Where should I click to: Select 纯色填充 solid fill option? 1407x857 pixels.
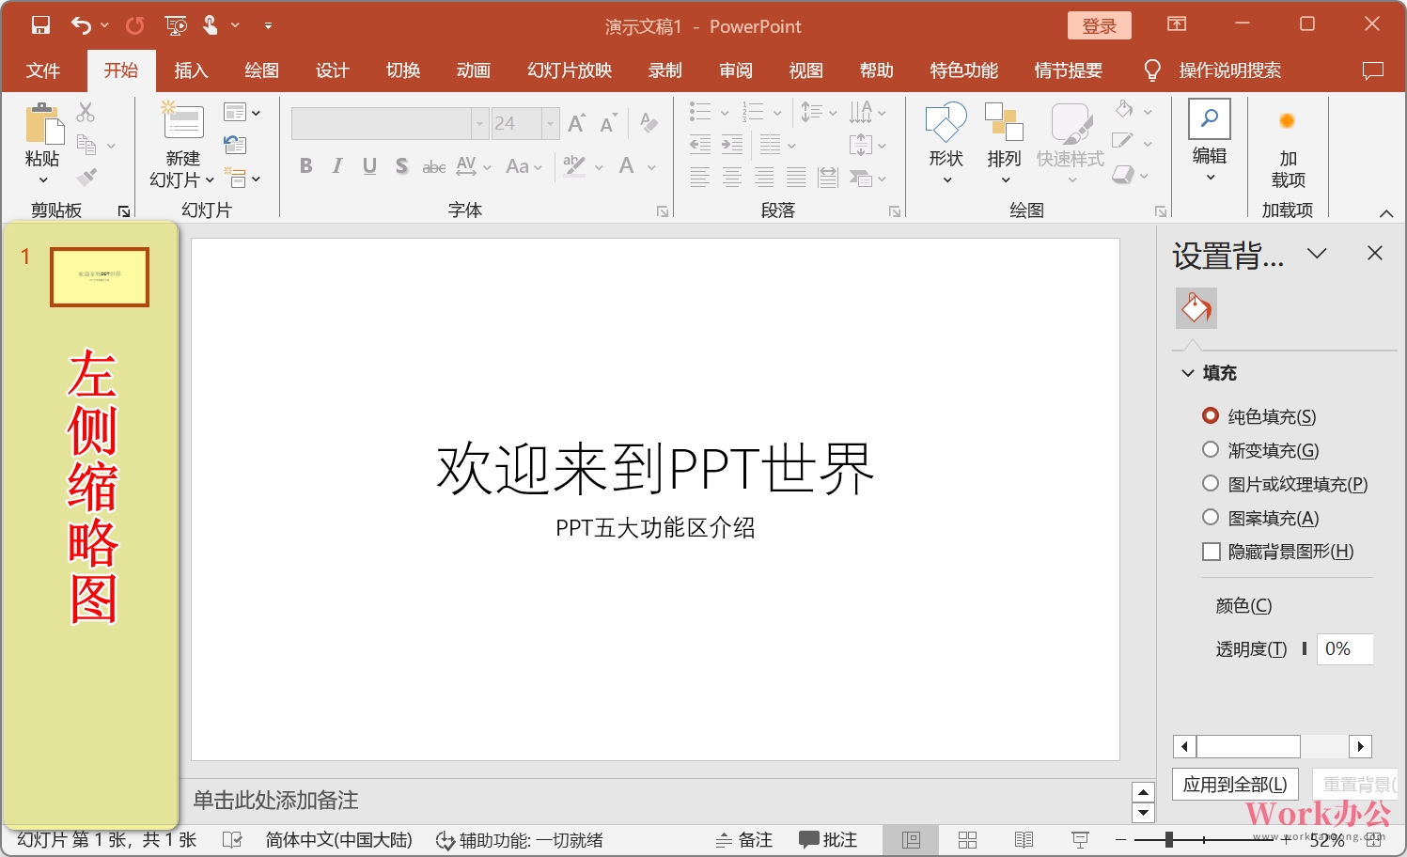pyautogui.click(x=1259, y=416)
